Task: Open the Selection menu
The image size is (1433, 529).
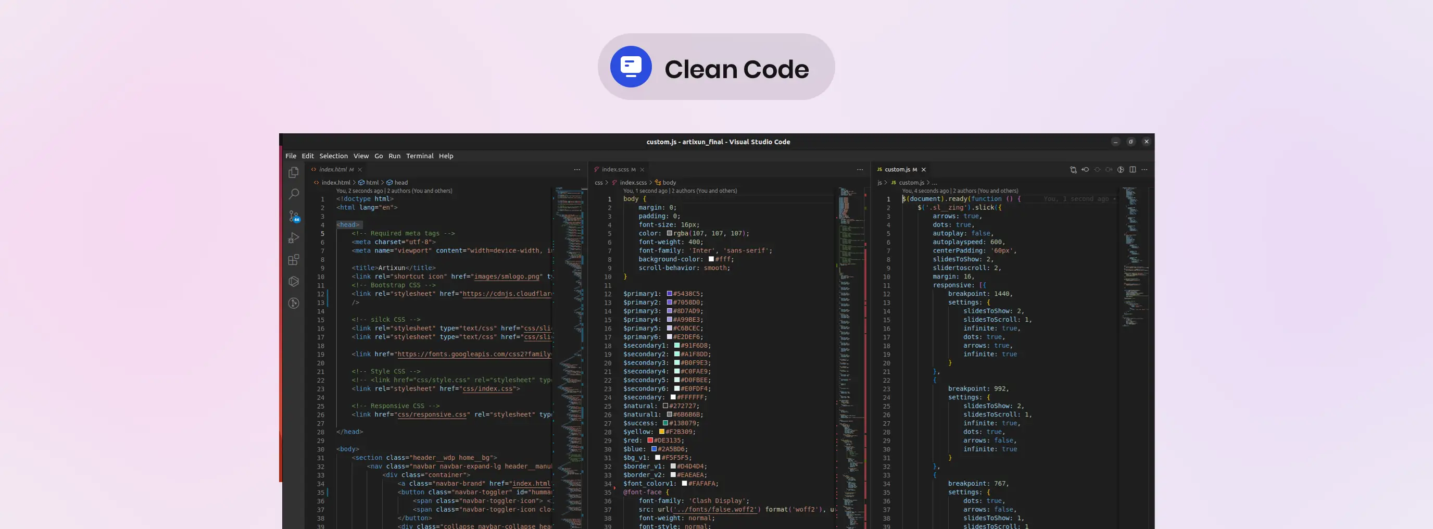Action: 333,156
